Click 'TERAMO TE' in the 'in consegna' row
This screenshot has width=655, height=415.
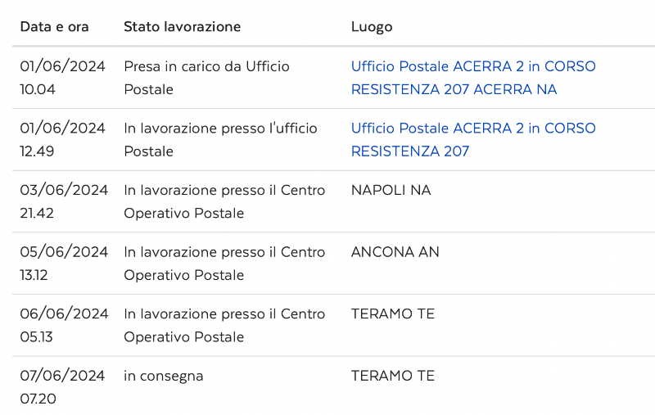[x=393, y=377]
